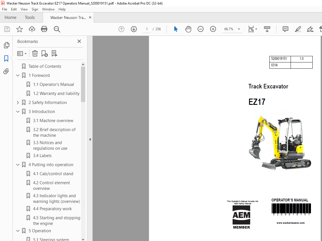Open the zoom level dropdown
Image resolution: width=322 pixels, height=241 pixels.
[x=239, y=29]
